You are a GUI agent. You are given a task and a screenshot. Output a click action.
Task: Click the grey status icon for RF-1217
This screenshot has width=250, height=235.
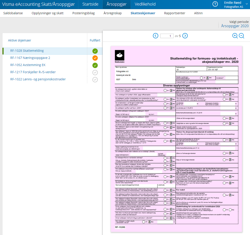tap(95, 72)
